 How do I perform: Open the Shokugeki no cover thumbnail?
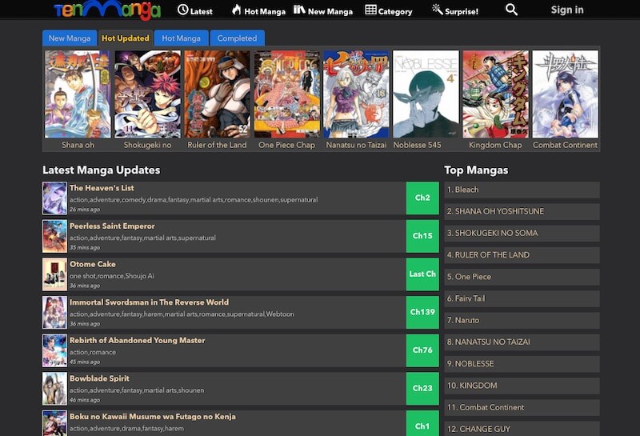click(x=147, y=94)
